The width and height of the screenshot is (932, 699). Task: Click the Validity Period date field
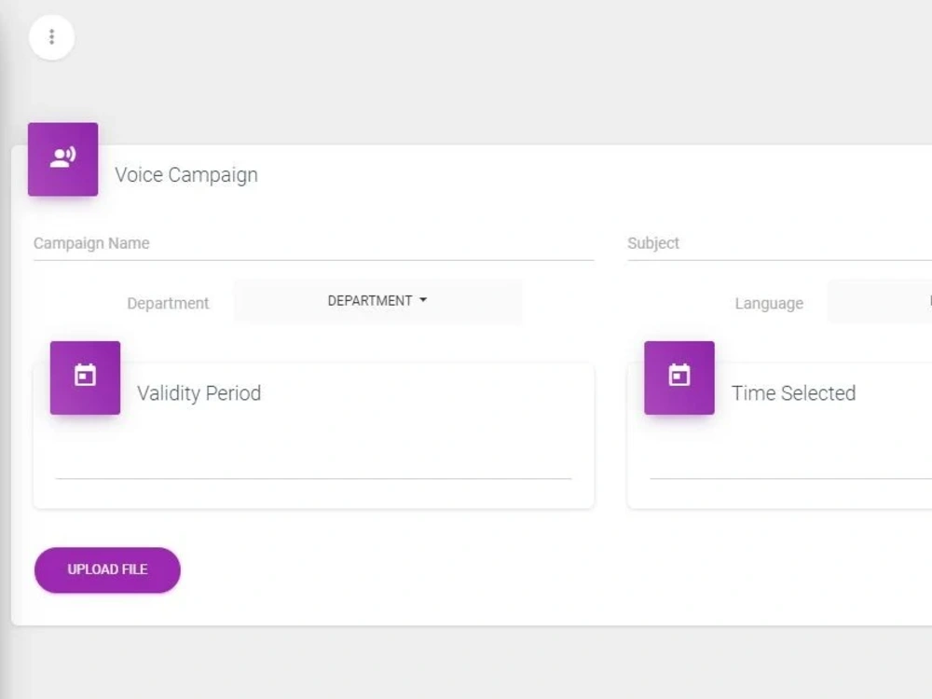pyautogui.click(x=314, y=465)
